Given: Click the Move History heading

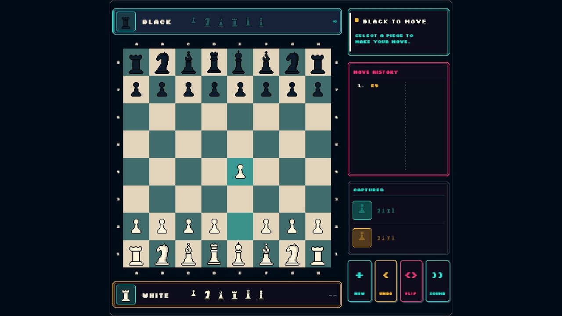Looking at the screenshot, I should (x=375, y=72).
